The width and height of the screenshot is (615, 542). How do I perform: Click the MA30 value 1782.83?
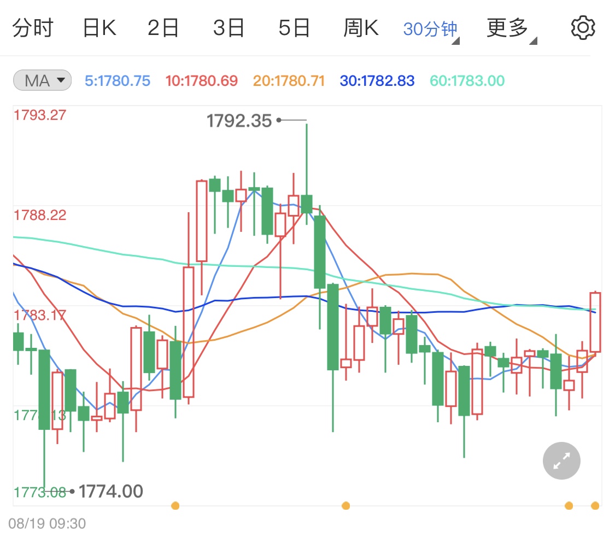(377, 80)
